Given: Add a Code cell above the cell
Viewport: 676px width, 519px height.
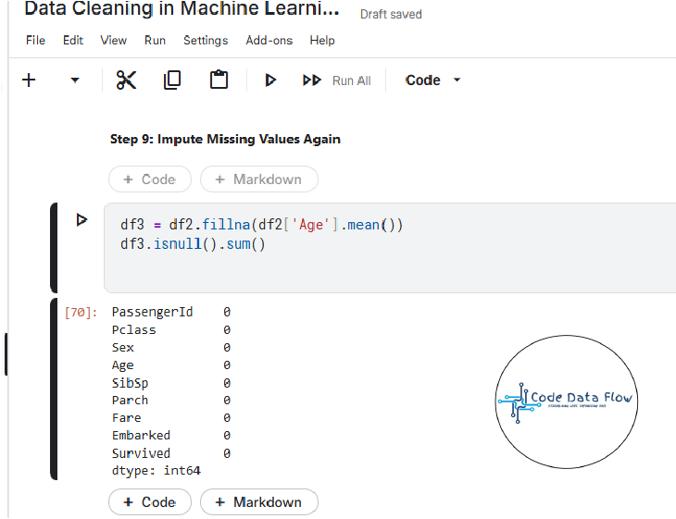Looking at the screenshot, I should point(150,179).
